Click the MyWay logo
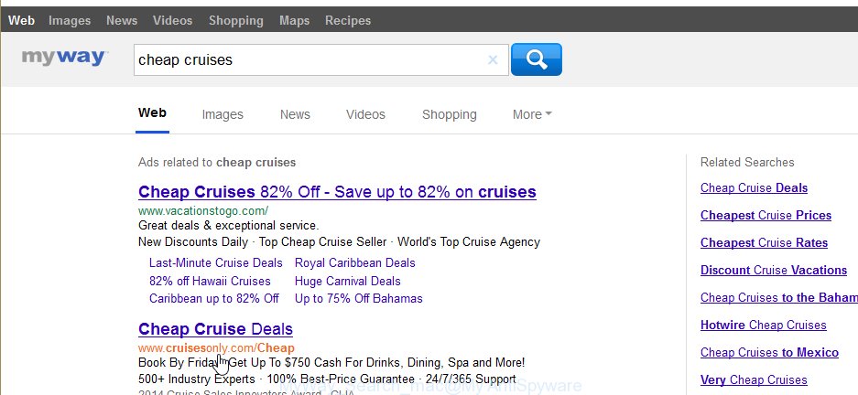Screen dimensions: 858x395 pyautogui.click(x=65, y=58)
